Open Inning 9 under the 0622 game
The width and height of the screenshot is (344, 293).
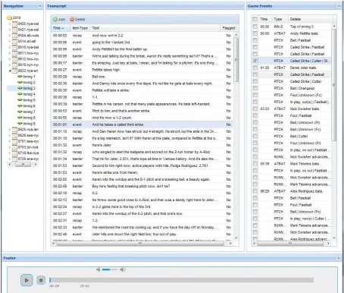(x=27, y=124)
